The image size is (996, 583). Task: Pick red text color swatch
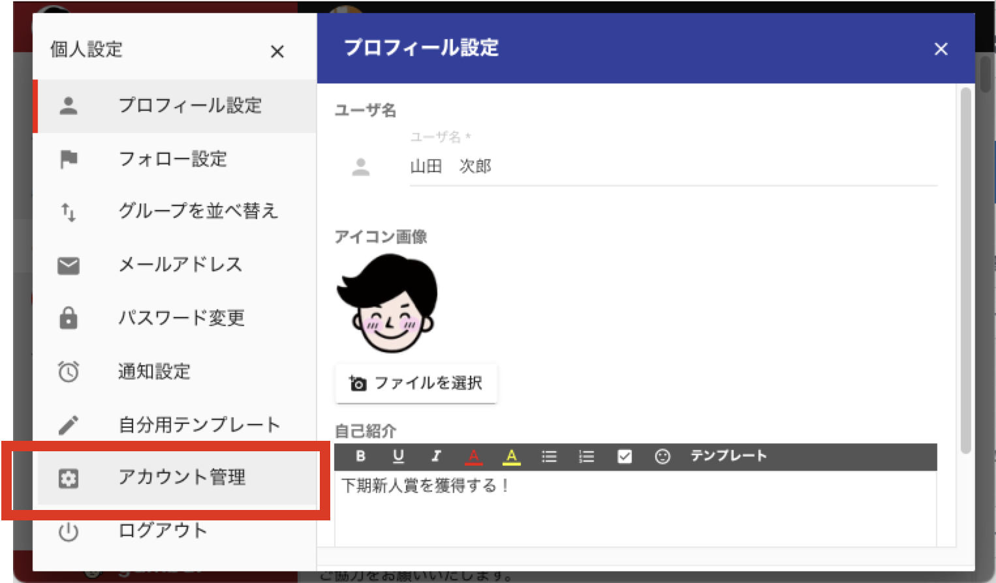tap(474, 456)
